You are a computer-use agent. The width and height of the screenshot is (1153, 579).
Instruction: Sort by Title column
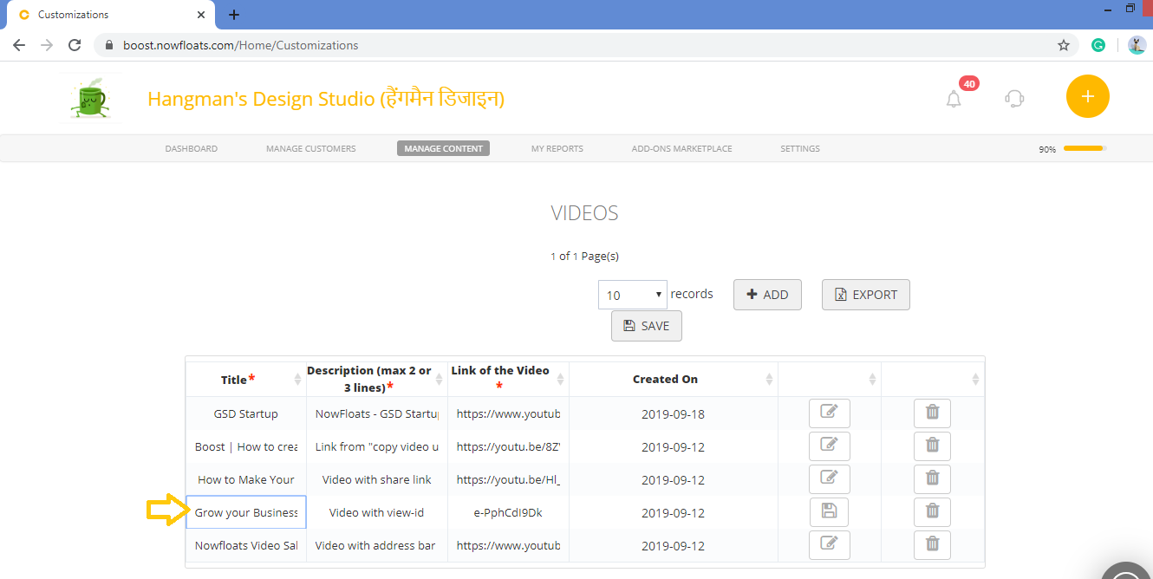tap(246, 380)
